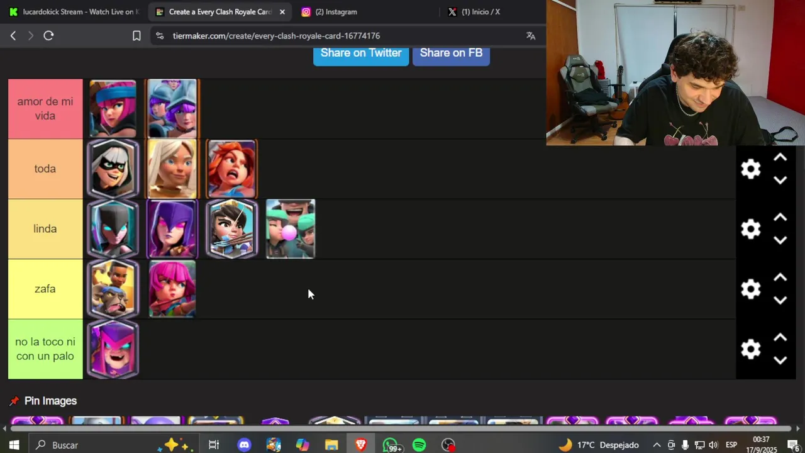Screen dimensions: 805x453
Task: Move 'linda' tier up with arrow
Action: (780, 218)
